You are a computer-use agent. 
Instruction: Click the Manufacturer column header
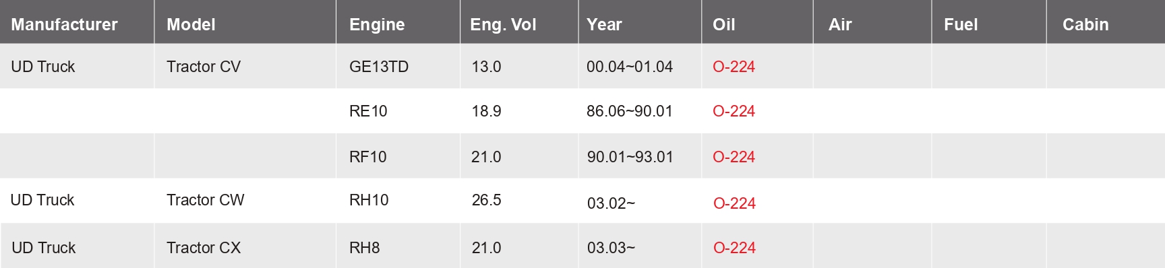[x=64, y=25]
